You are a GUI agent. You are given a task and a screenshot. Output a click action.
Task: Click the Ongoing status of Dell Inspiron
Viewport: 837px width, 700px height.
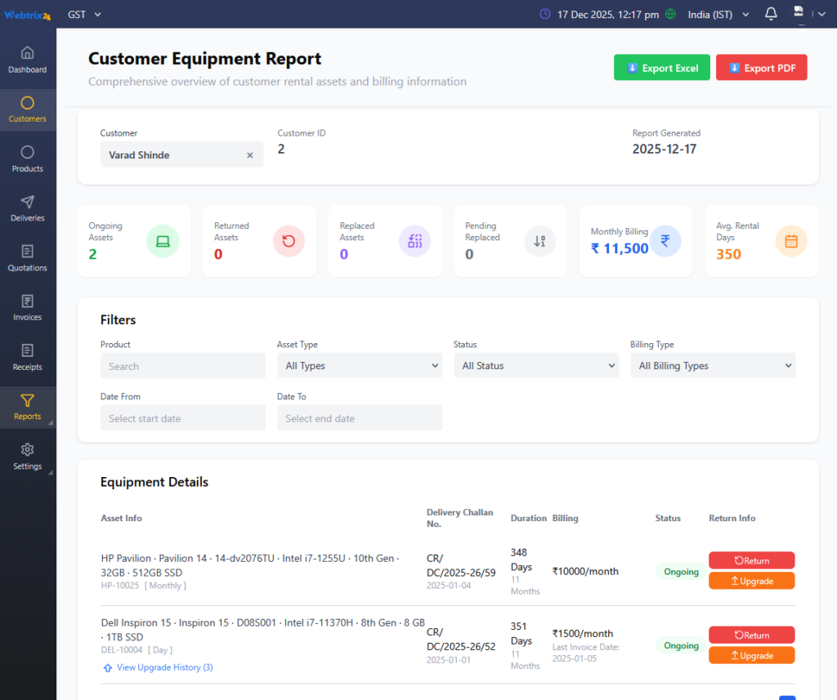681,645
